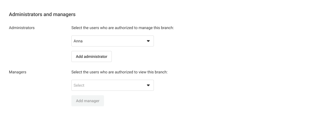Image resolution: width=310 pixels, height=116 pixels.
Task: Click the Administrators row label
Action: [22, 28]
